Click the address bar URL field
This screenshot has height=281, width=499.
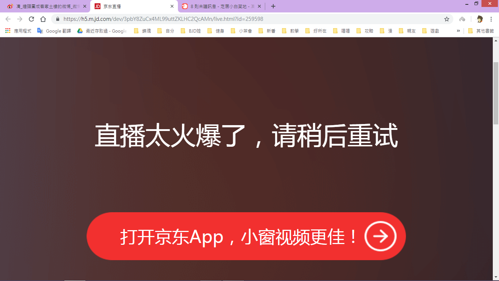(252, 19)
